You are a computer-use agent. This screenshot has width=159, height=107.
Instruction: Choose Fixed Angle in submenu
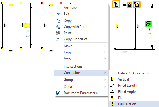[134, 92]
